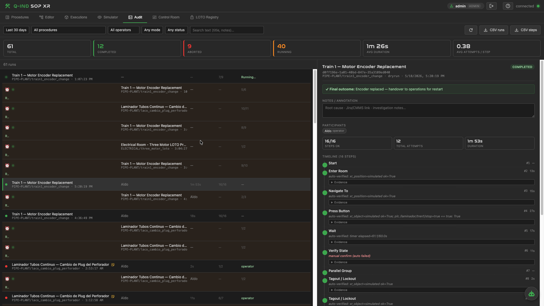This screenshot has height=306, width=544.
Task: Click the 16/16 Steps OK card
Action: pyautogui.click(x=357, y=143)
